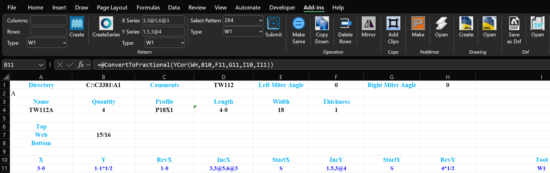Click the X Series input field
This screenshot has height=173, width=550.
(x=163, y=21)
